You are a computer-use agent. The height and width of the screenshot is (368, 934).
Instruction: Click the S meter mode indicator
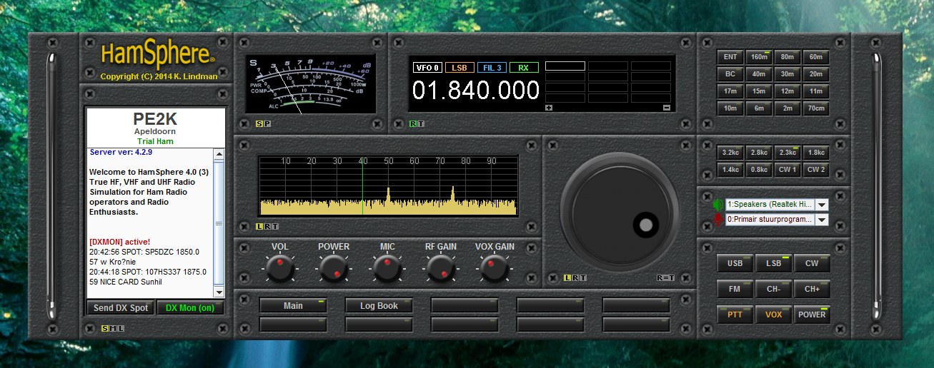pos(259,124)
